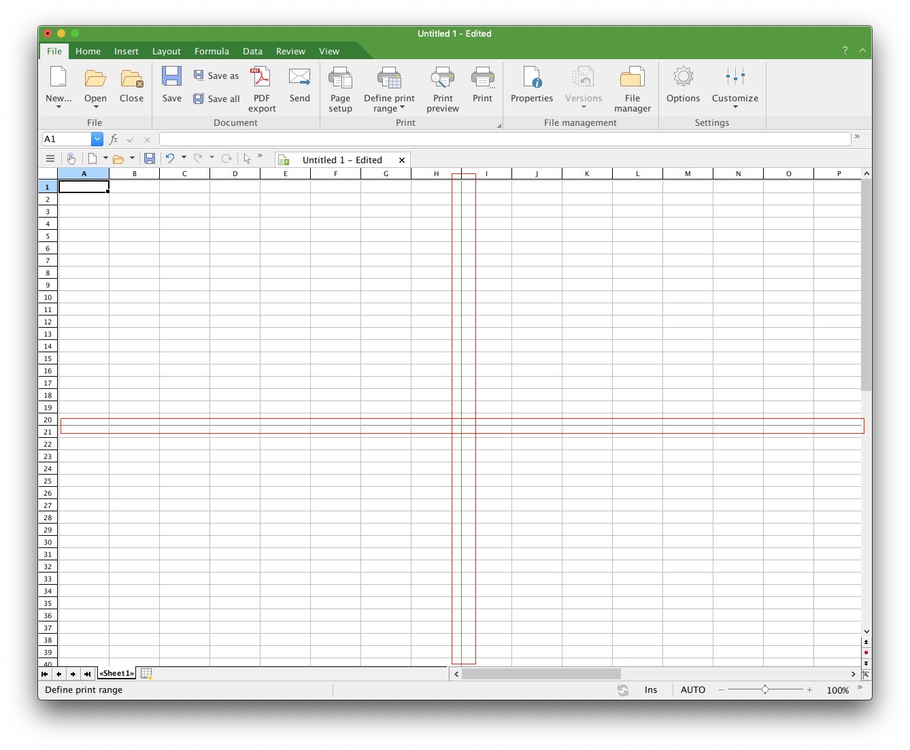
Task: Open the File manager
Action: (x=632, y=89)
